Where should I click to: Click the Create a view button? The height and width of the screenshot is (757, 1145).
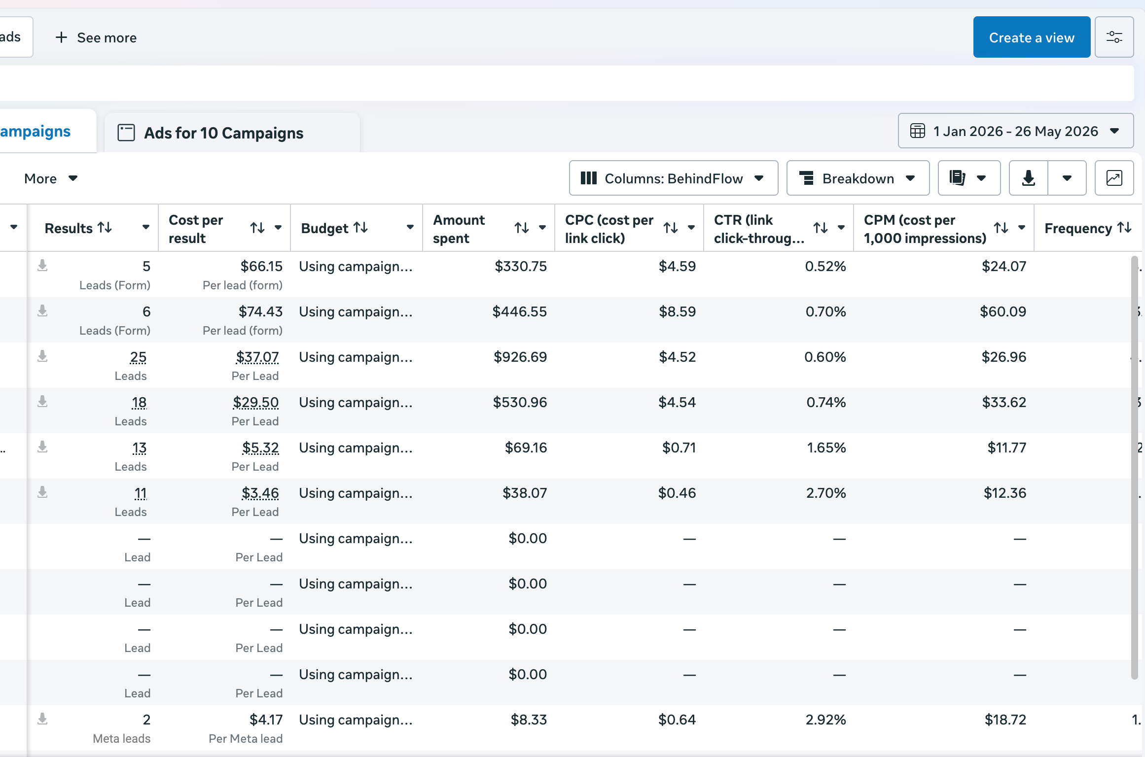coord(1032,37)
